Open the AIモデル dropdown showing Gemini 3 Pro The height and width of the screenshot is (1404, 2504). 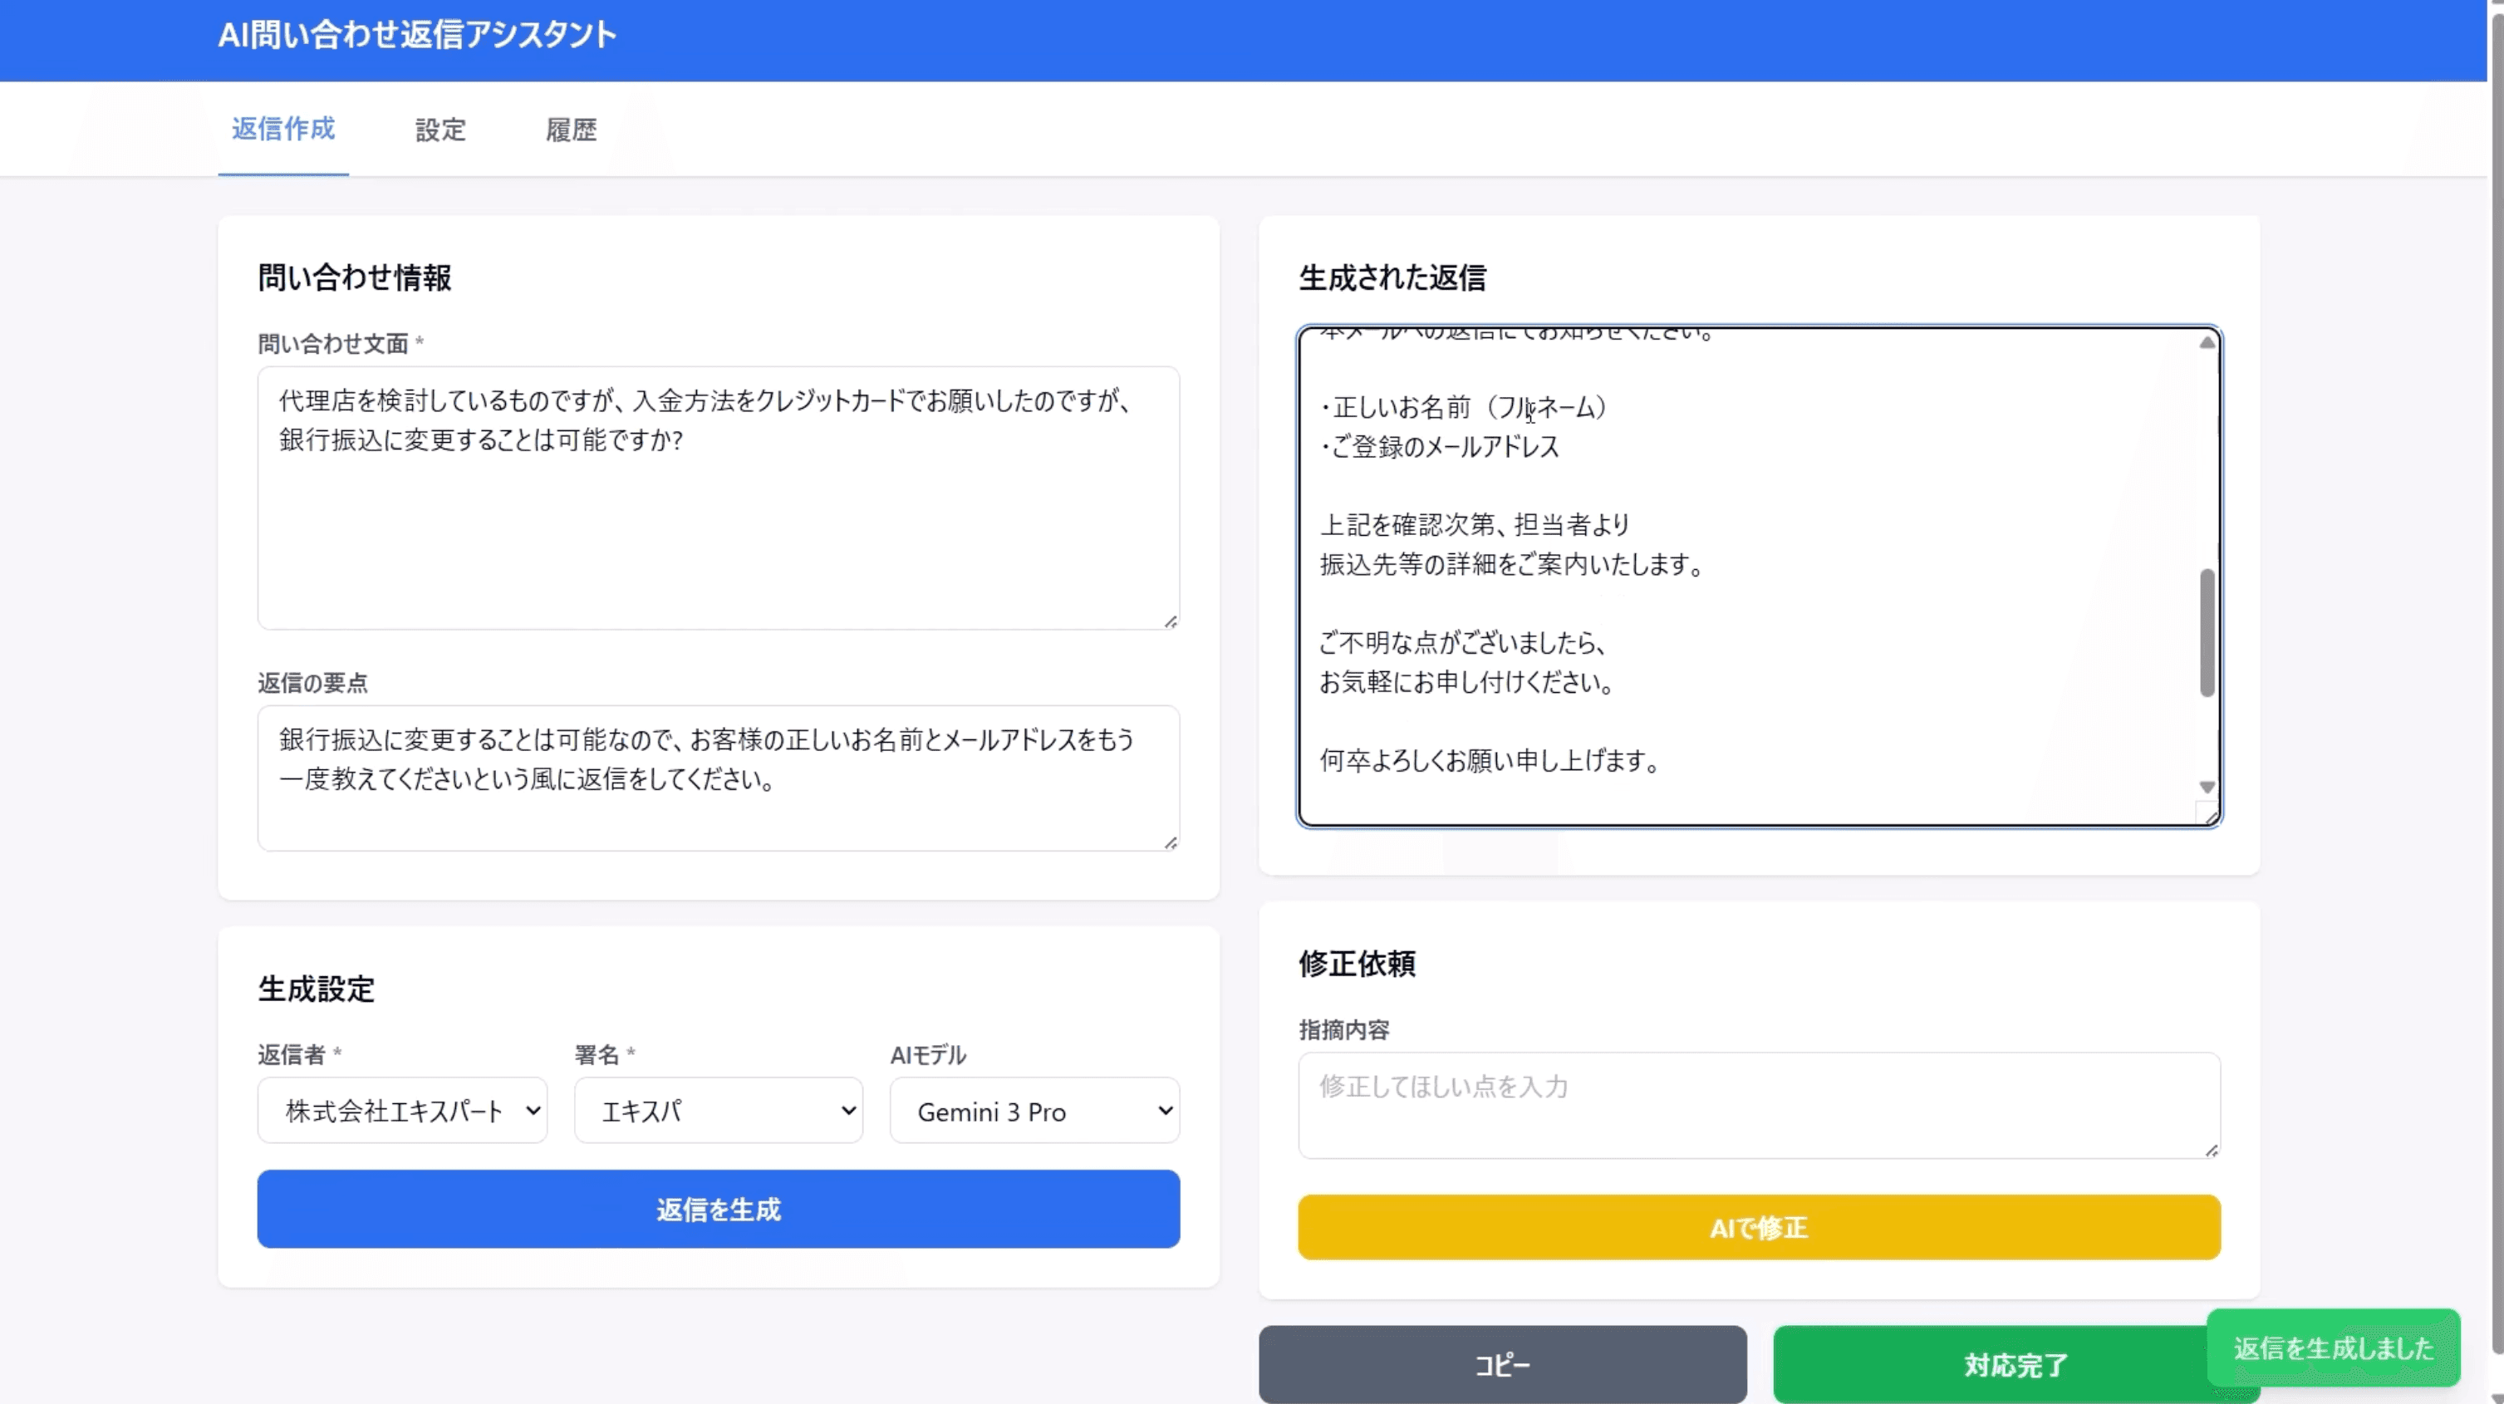1034,1111
